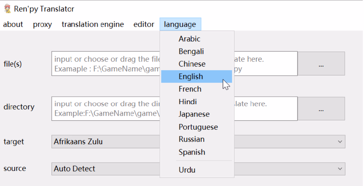Open the translation engine menu
364x186 pixels.
[x=93, y=25]
